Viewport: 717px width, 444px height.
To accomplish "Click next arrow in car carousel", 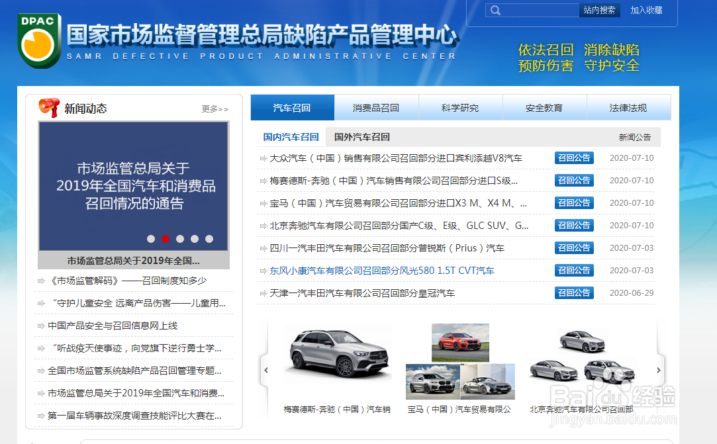I will [659, 371].
